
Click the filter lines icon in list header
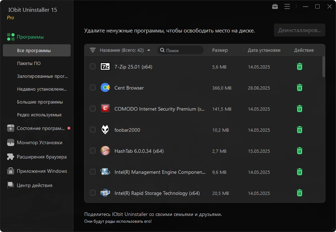point(93,50)
